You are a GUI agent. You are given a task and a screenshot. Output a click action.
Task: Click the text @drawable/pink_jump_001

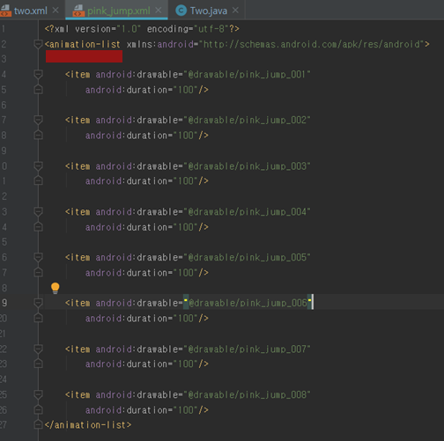pos(247,75)
